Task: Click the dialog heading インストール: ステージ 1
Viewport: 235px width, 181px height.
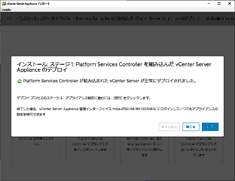Action: pos(114,67)
